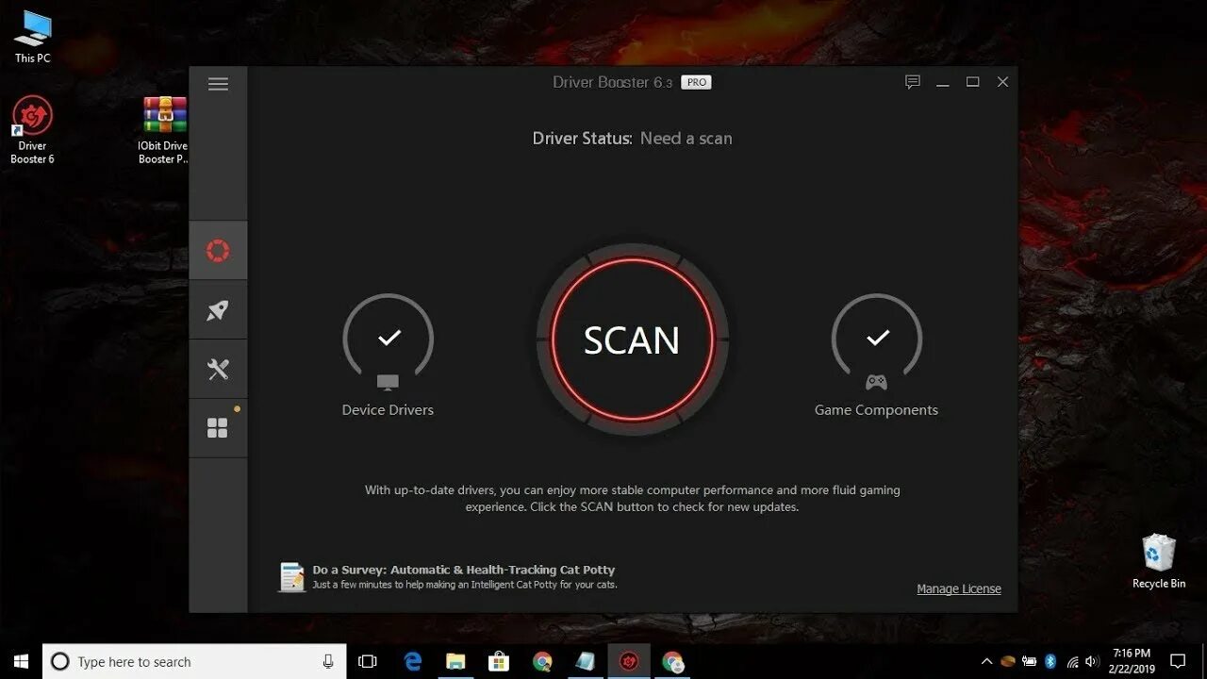
Task: Open Task View on the taskbar
Action: (369, 662)
